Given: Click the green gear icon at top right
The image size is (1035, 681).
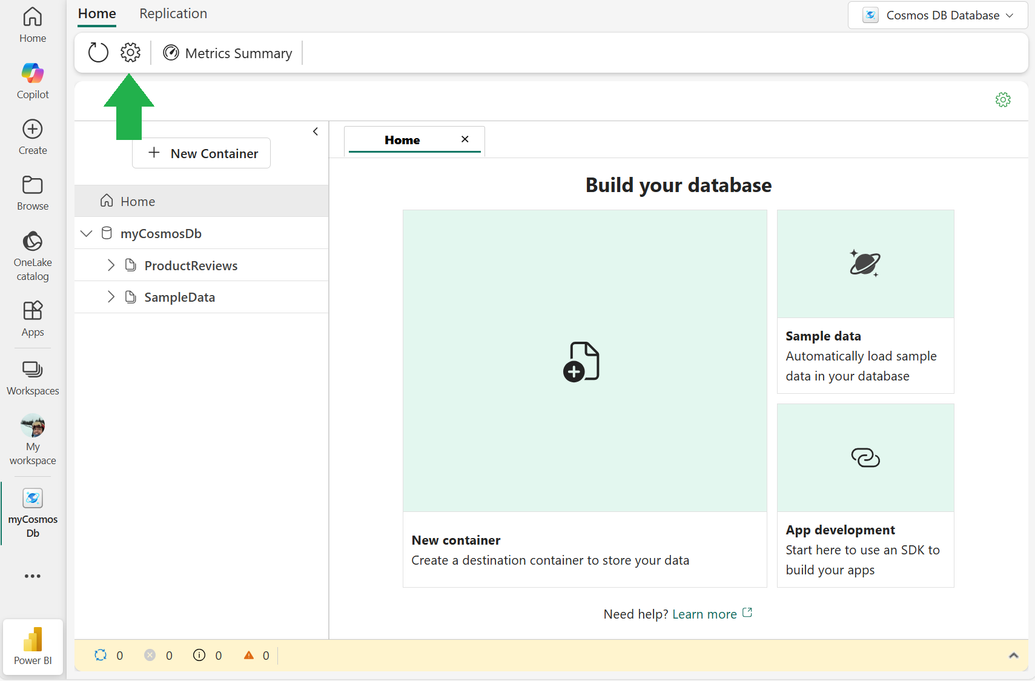Looking at the screenshot, I should click(x=1003, y=100).
